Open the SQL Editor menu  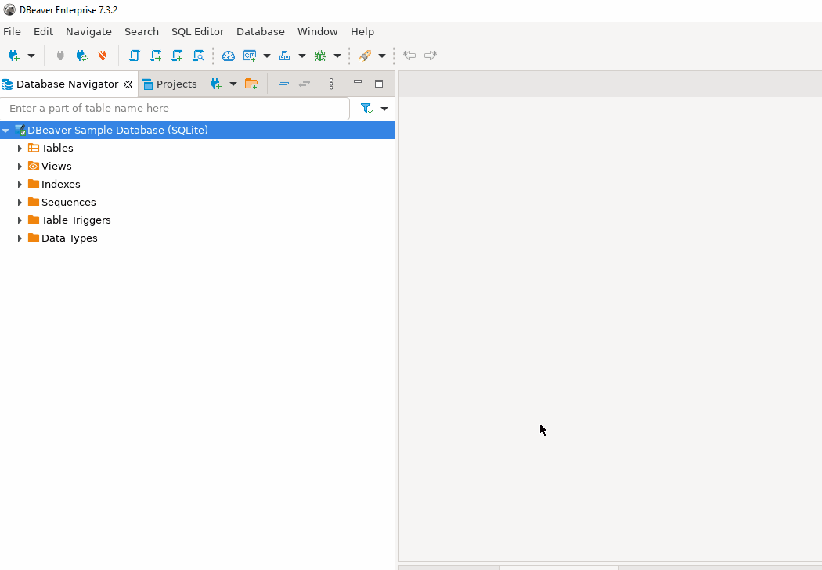pos(197,32)
